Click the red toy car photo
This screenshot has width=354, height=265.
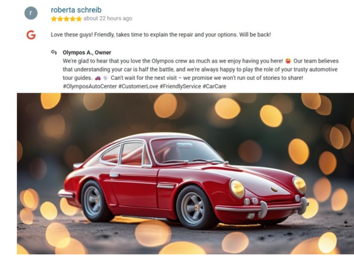pyautogui.click(x=185, y=174)
